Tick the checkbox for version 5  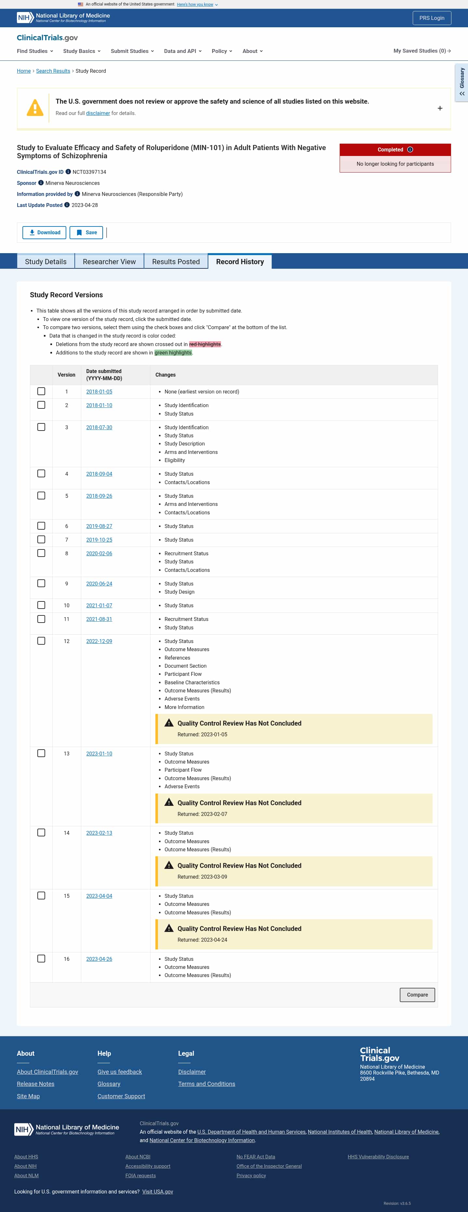point(41,496)
